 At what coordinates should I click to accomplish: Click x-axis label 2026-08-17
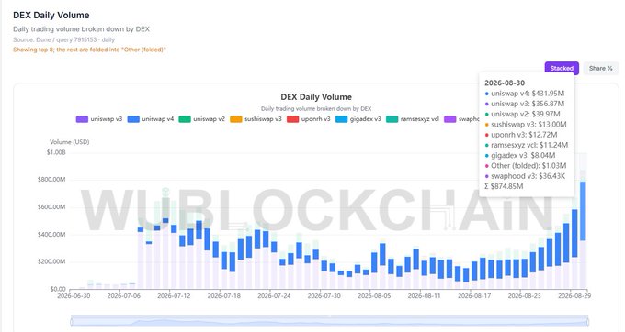(x=474, y=296)
